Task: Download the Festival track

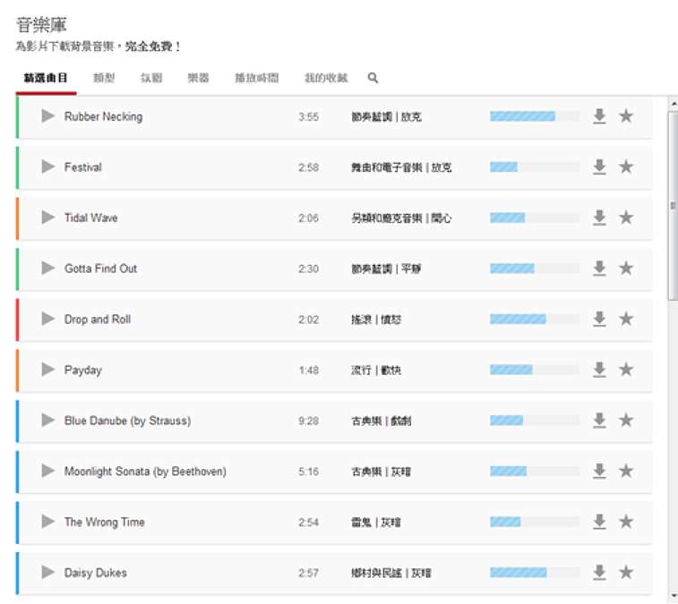Action: click(599, 167)
